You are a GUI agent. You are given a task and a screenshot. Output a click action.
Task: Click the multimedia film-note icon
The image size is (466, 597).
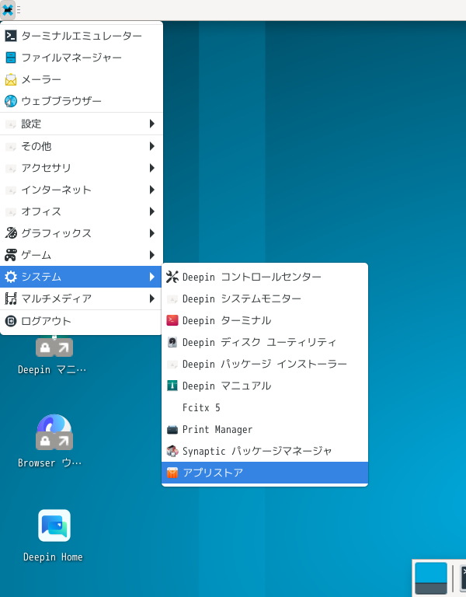11,298
